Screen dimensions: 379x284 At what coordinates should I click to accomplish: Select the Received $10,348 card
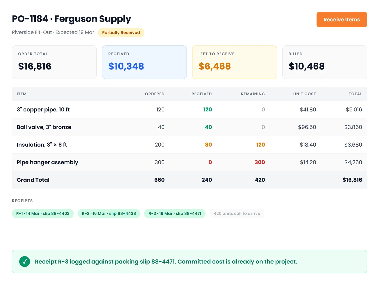tap(144, 62)
